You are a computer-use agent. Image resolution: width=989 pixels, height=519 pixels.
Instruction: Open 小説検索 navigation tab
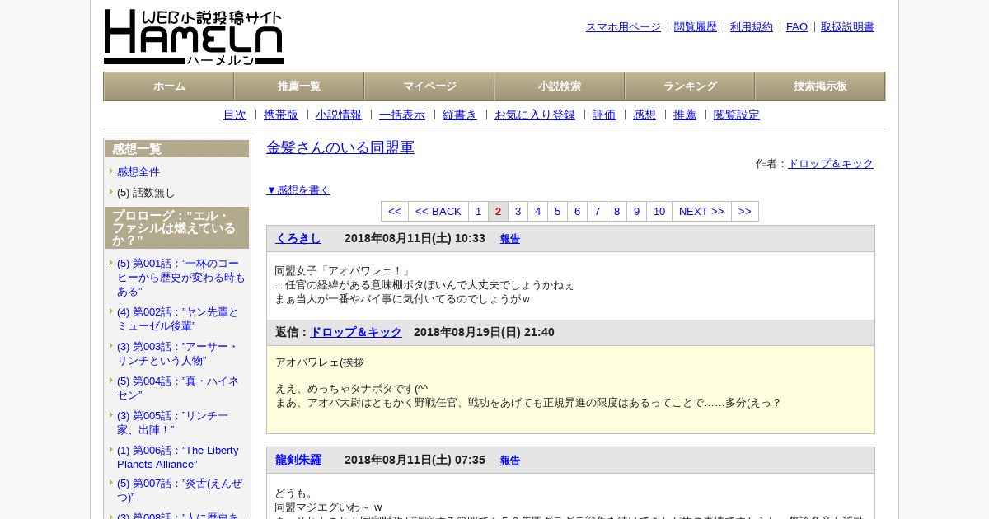point(560,86)
